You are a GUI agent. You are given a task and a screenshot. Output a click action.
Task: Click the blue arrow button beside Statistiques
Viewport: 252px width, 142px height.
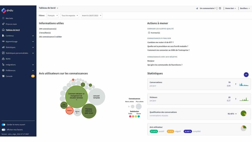(x=246, y=74)
